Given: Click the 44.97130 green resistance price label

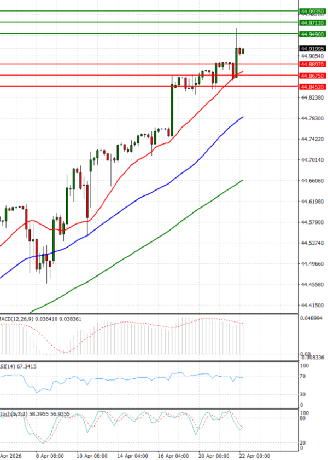Looking at the screenshot, I should pyautogui.click(x=312, y=22).
